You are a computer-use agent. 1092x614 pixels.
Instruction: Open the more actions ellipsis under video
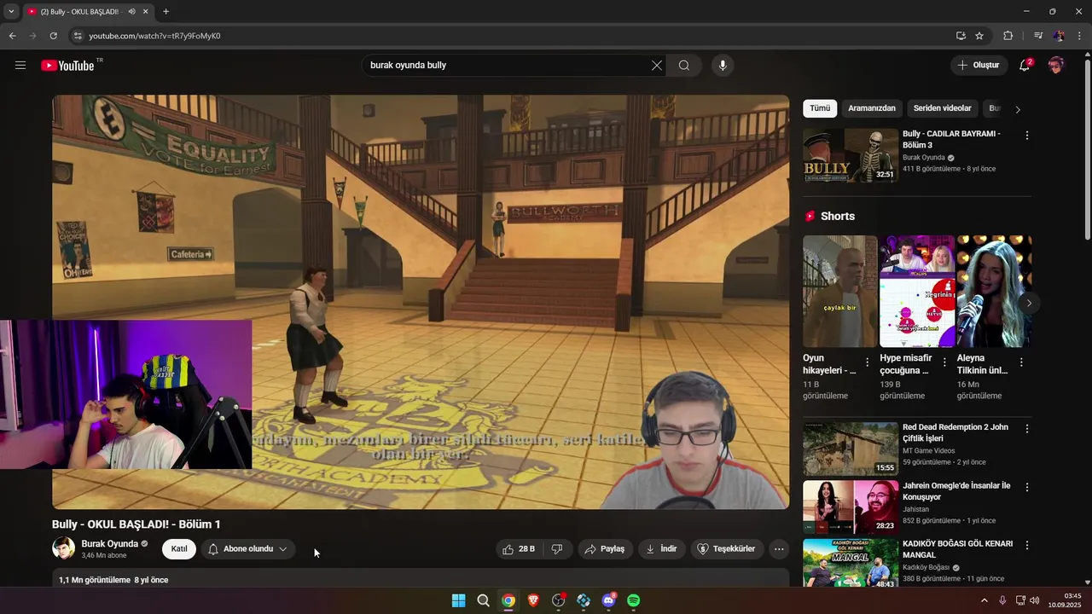779,549
